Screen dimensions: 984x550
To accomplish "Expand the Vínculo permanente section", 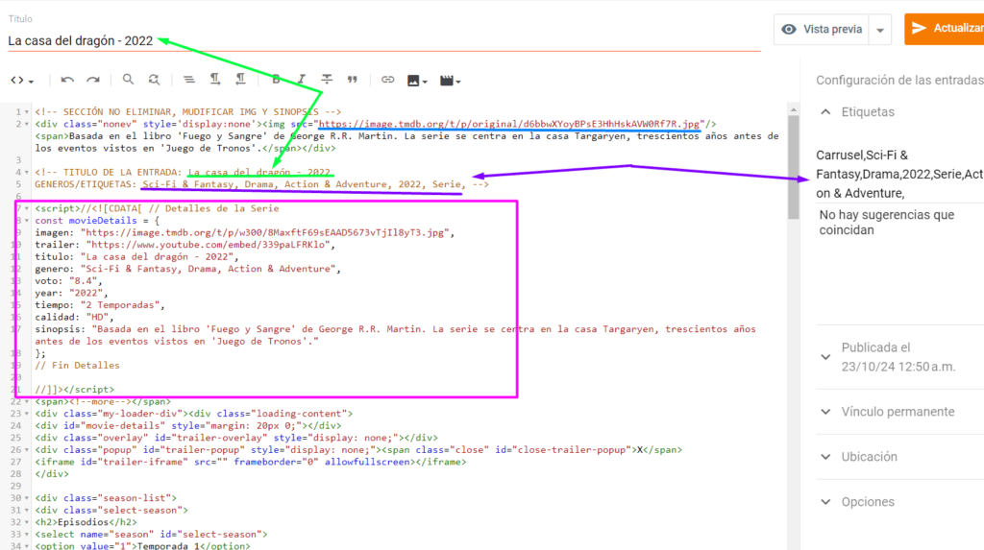I will 825,412.
